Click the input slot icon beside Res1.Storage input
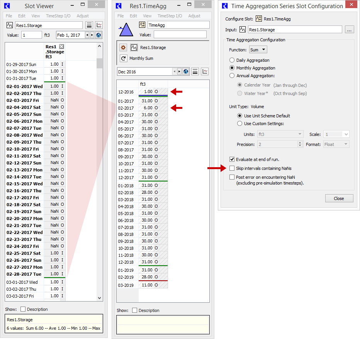The width and height of the screenshot is (360, 339). (x=243, y=29)
